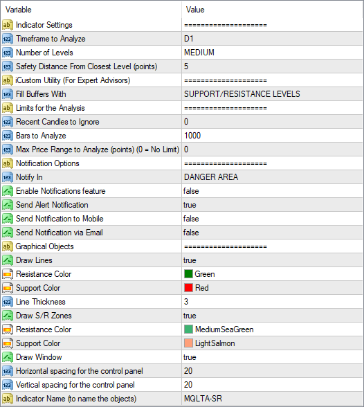Toggle the Draw Lines true value
The width and height of the screenshot is (364, 407).
[272, 260]
